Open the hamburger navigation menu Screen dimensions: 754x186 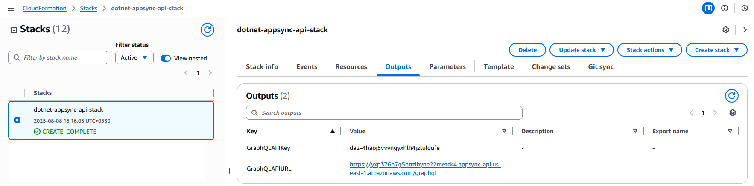pyautogui.click(x=11, y=8)
